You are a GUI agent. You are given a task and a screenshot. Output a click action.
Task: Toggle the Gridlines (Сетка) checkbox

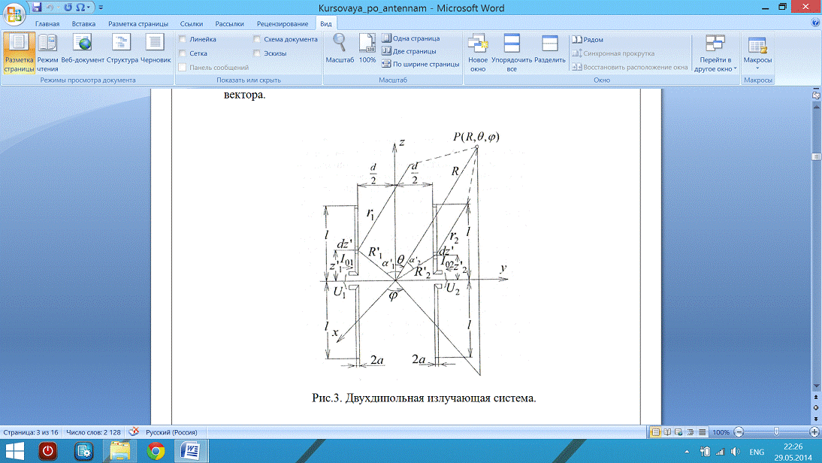(183, 53)
